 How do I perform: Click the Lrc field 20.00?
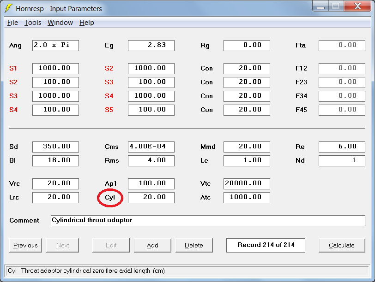(x=55, y=198)
